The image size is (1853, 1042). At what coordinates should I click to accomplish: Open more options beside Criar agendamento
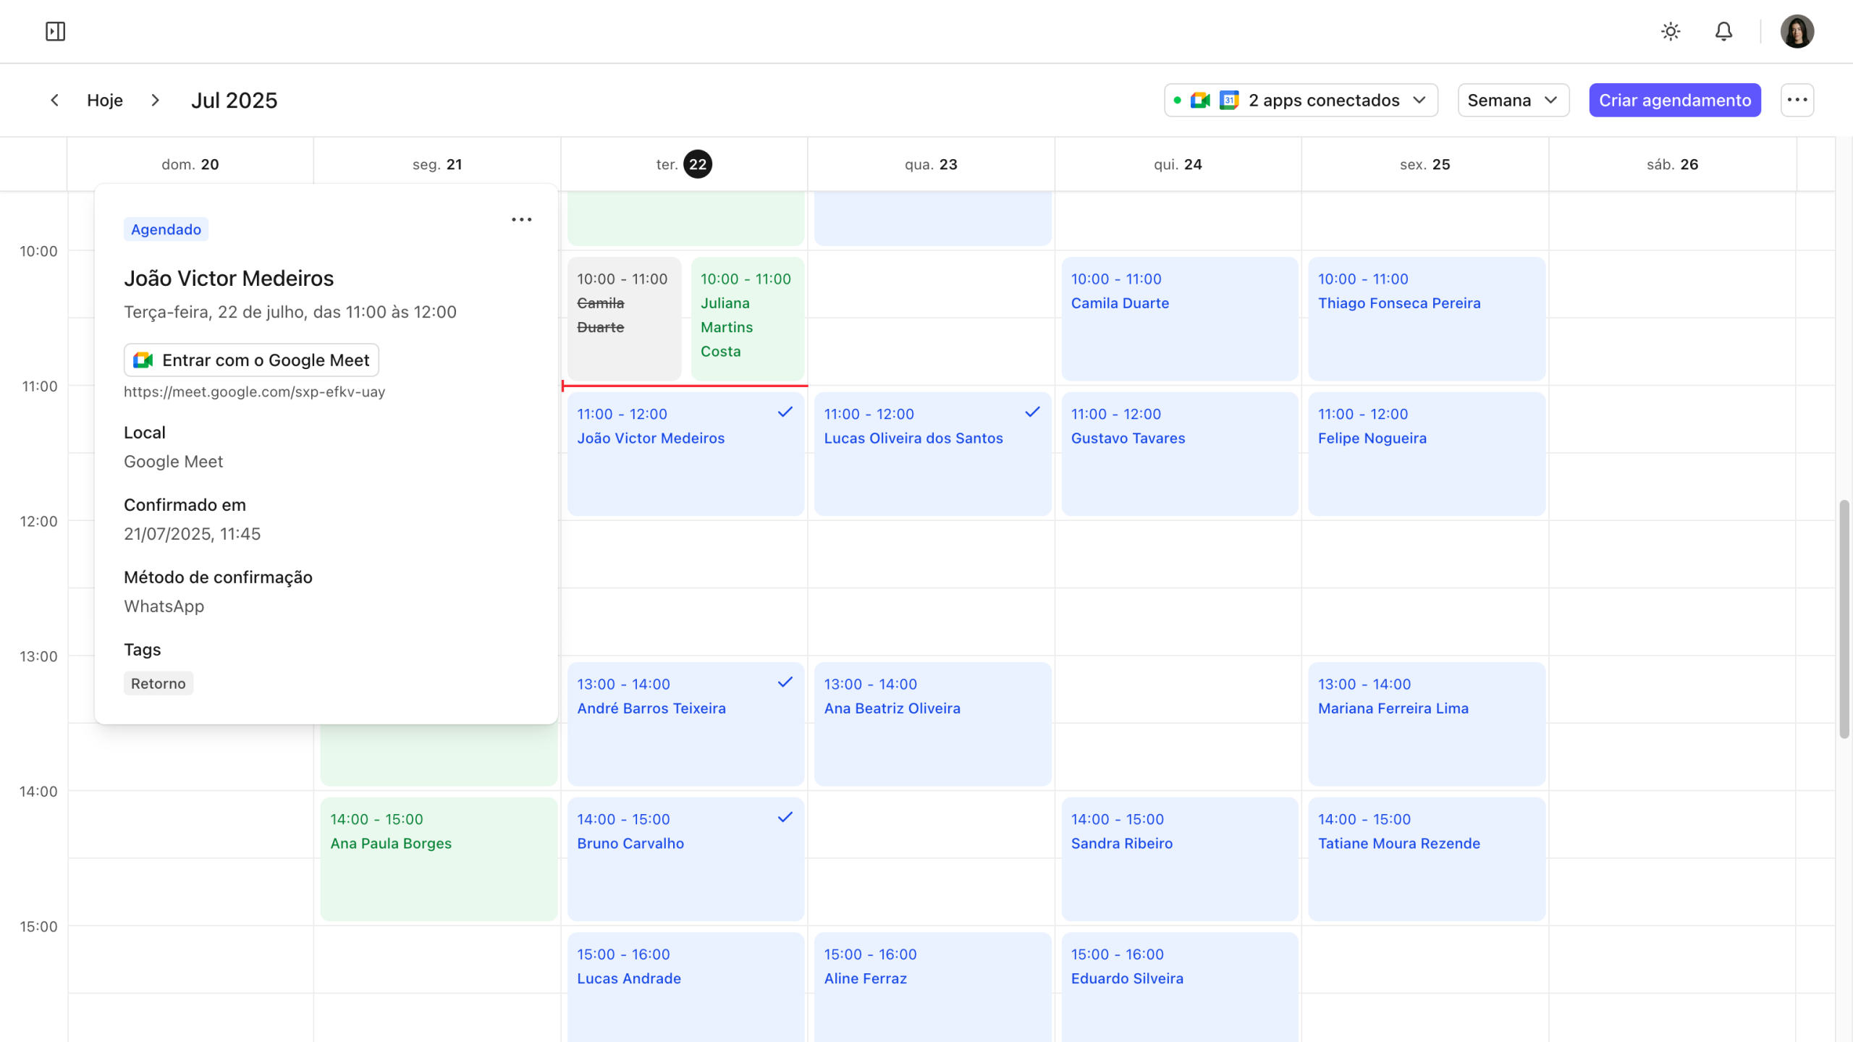click(1797, 100)
